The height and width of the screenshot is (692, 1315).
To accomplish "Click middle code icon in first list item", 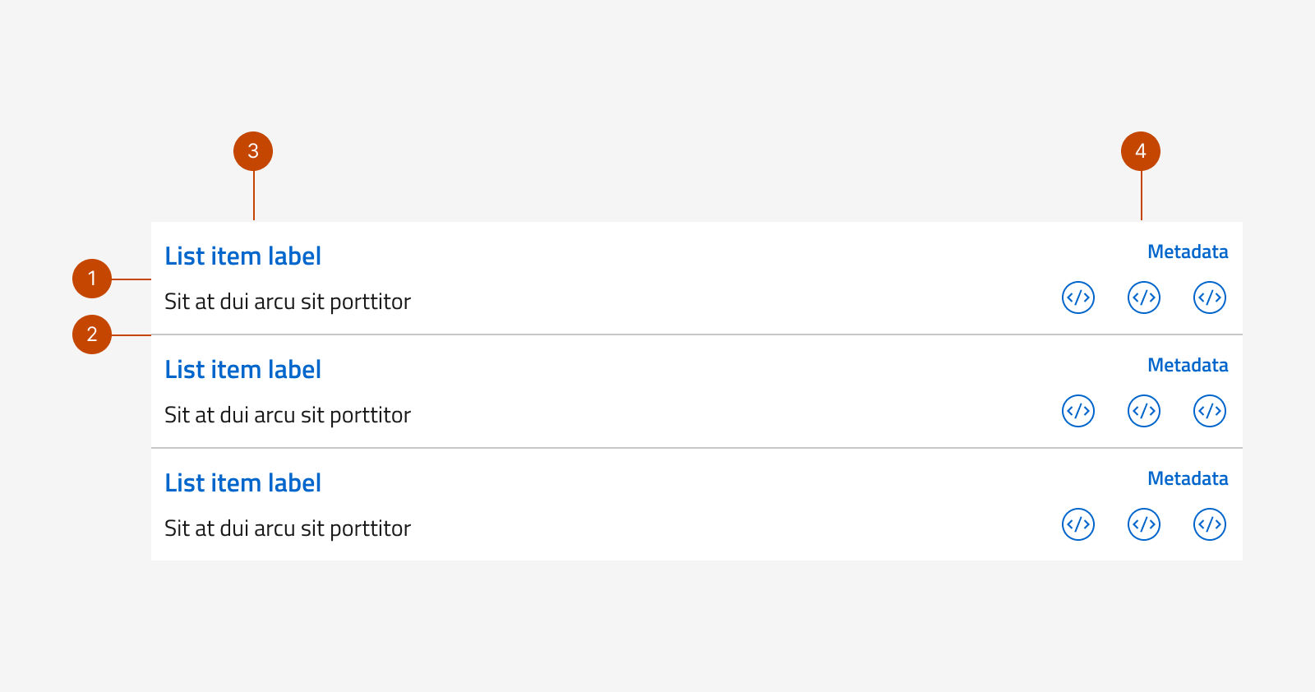I will [x=1144, y=298].
